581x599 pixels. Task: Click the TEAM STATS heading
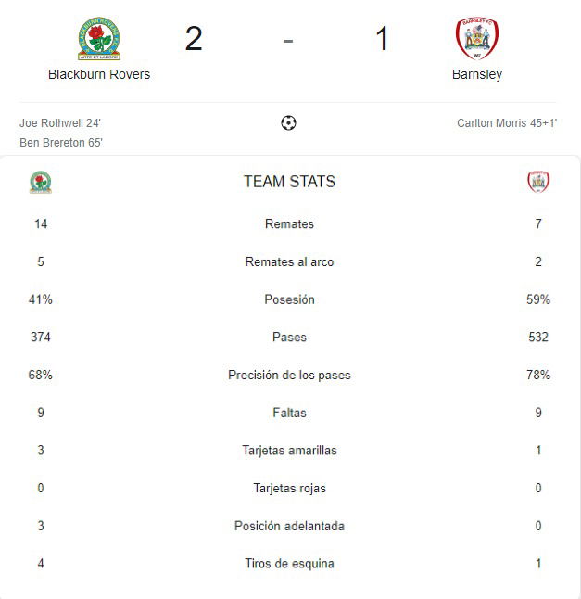[290, 182]
